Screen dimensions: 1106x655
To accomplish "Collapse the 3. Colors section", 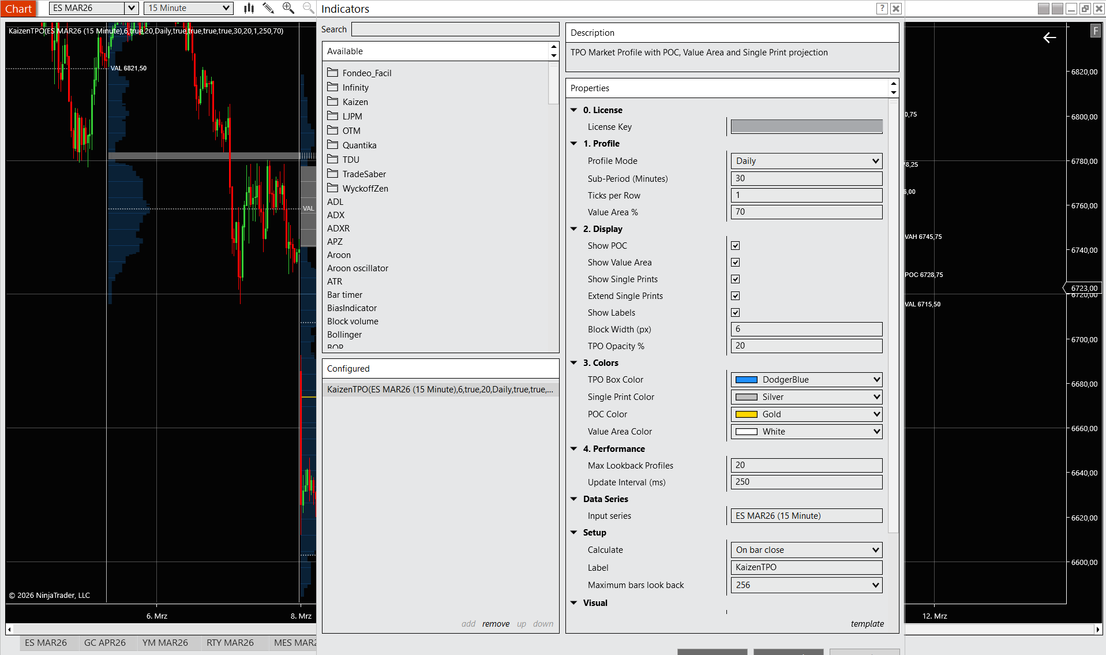I will pos(574,363).
